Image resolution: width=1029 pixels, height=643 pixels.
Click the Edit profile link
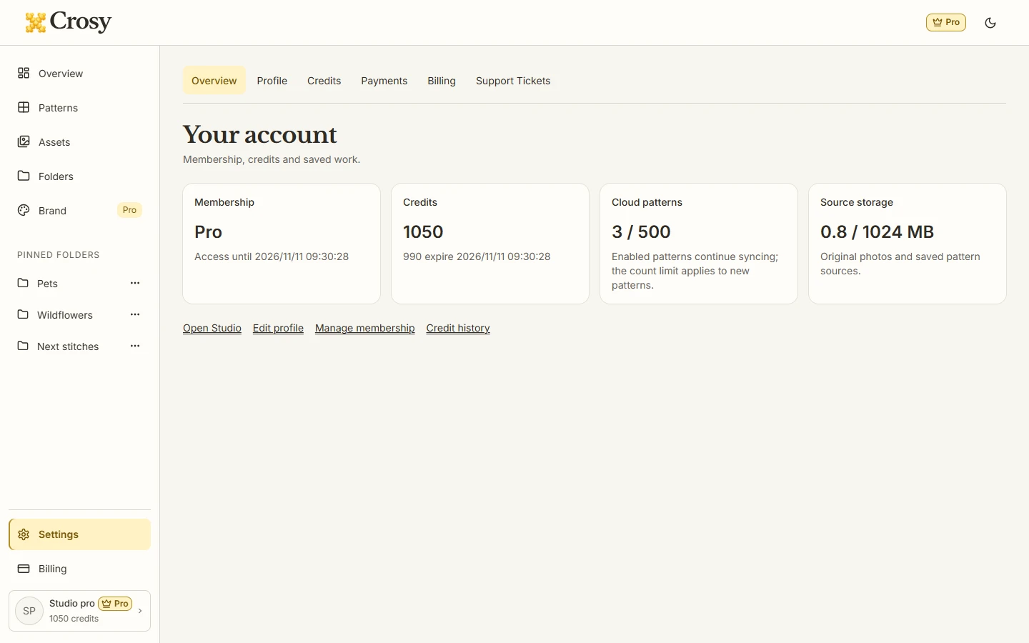[x=278, y=328]
